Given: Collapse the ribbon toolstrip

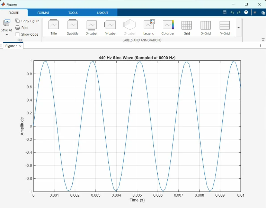Looking at the screenshot, I should click(x=263, y=40).
